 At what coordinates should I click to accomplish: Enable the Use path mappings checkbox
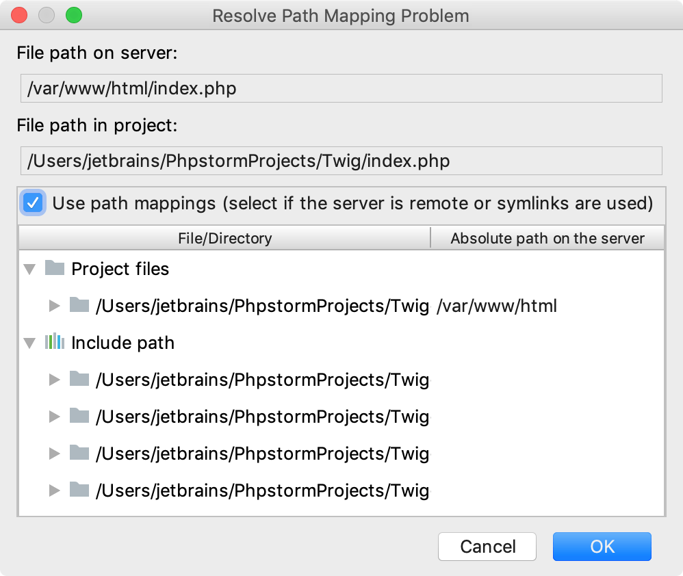(32, 202)
